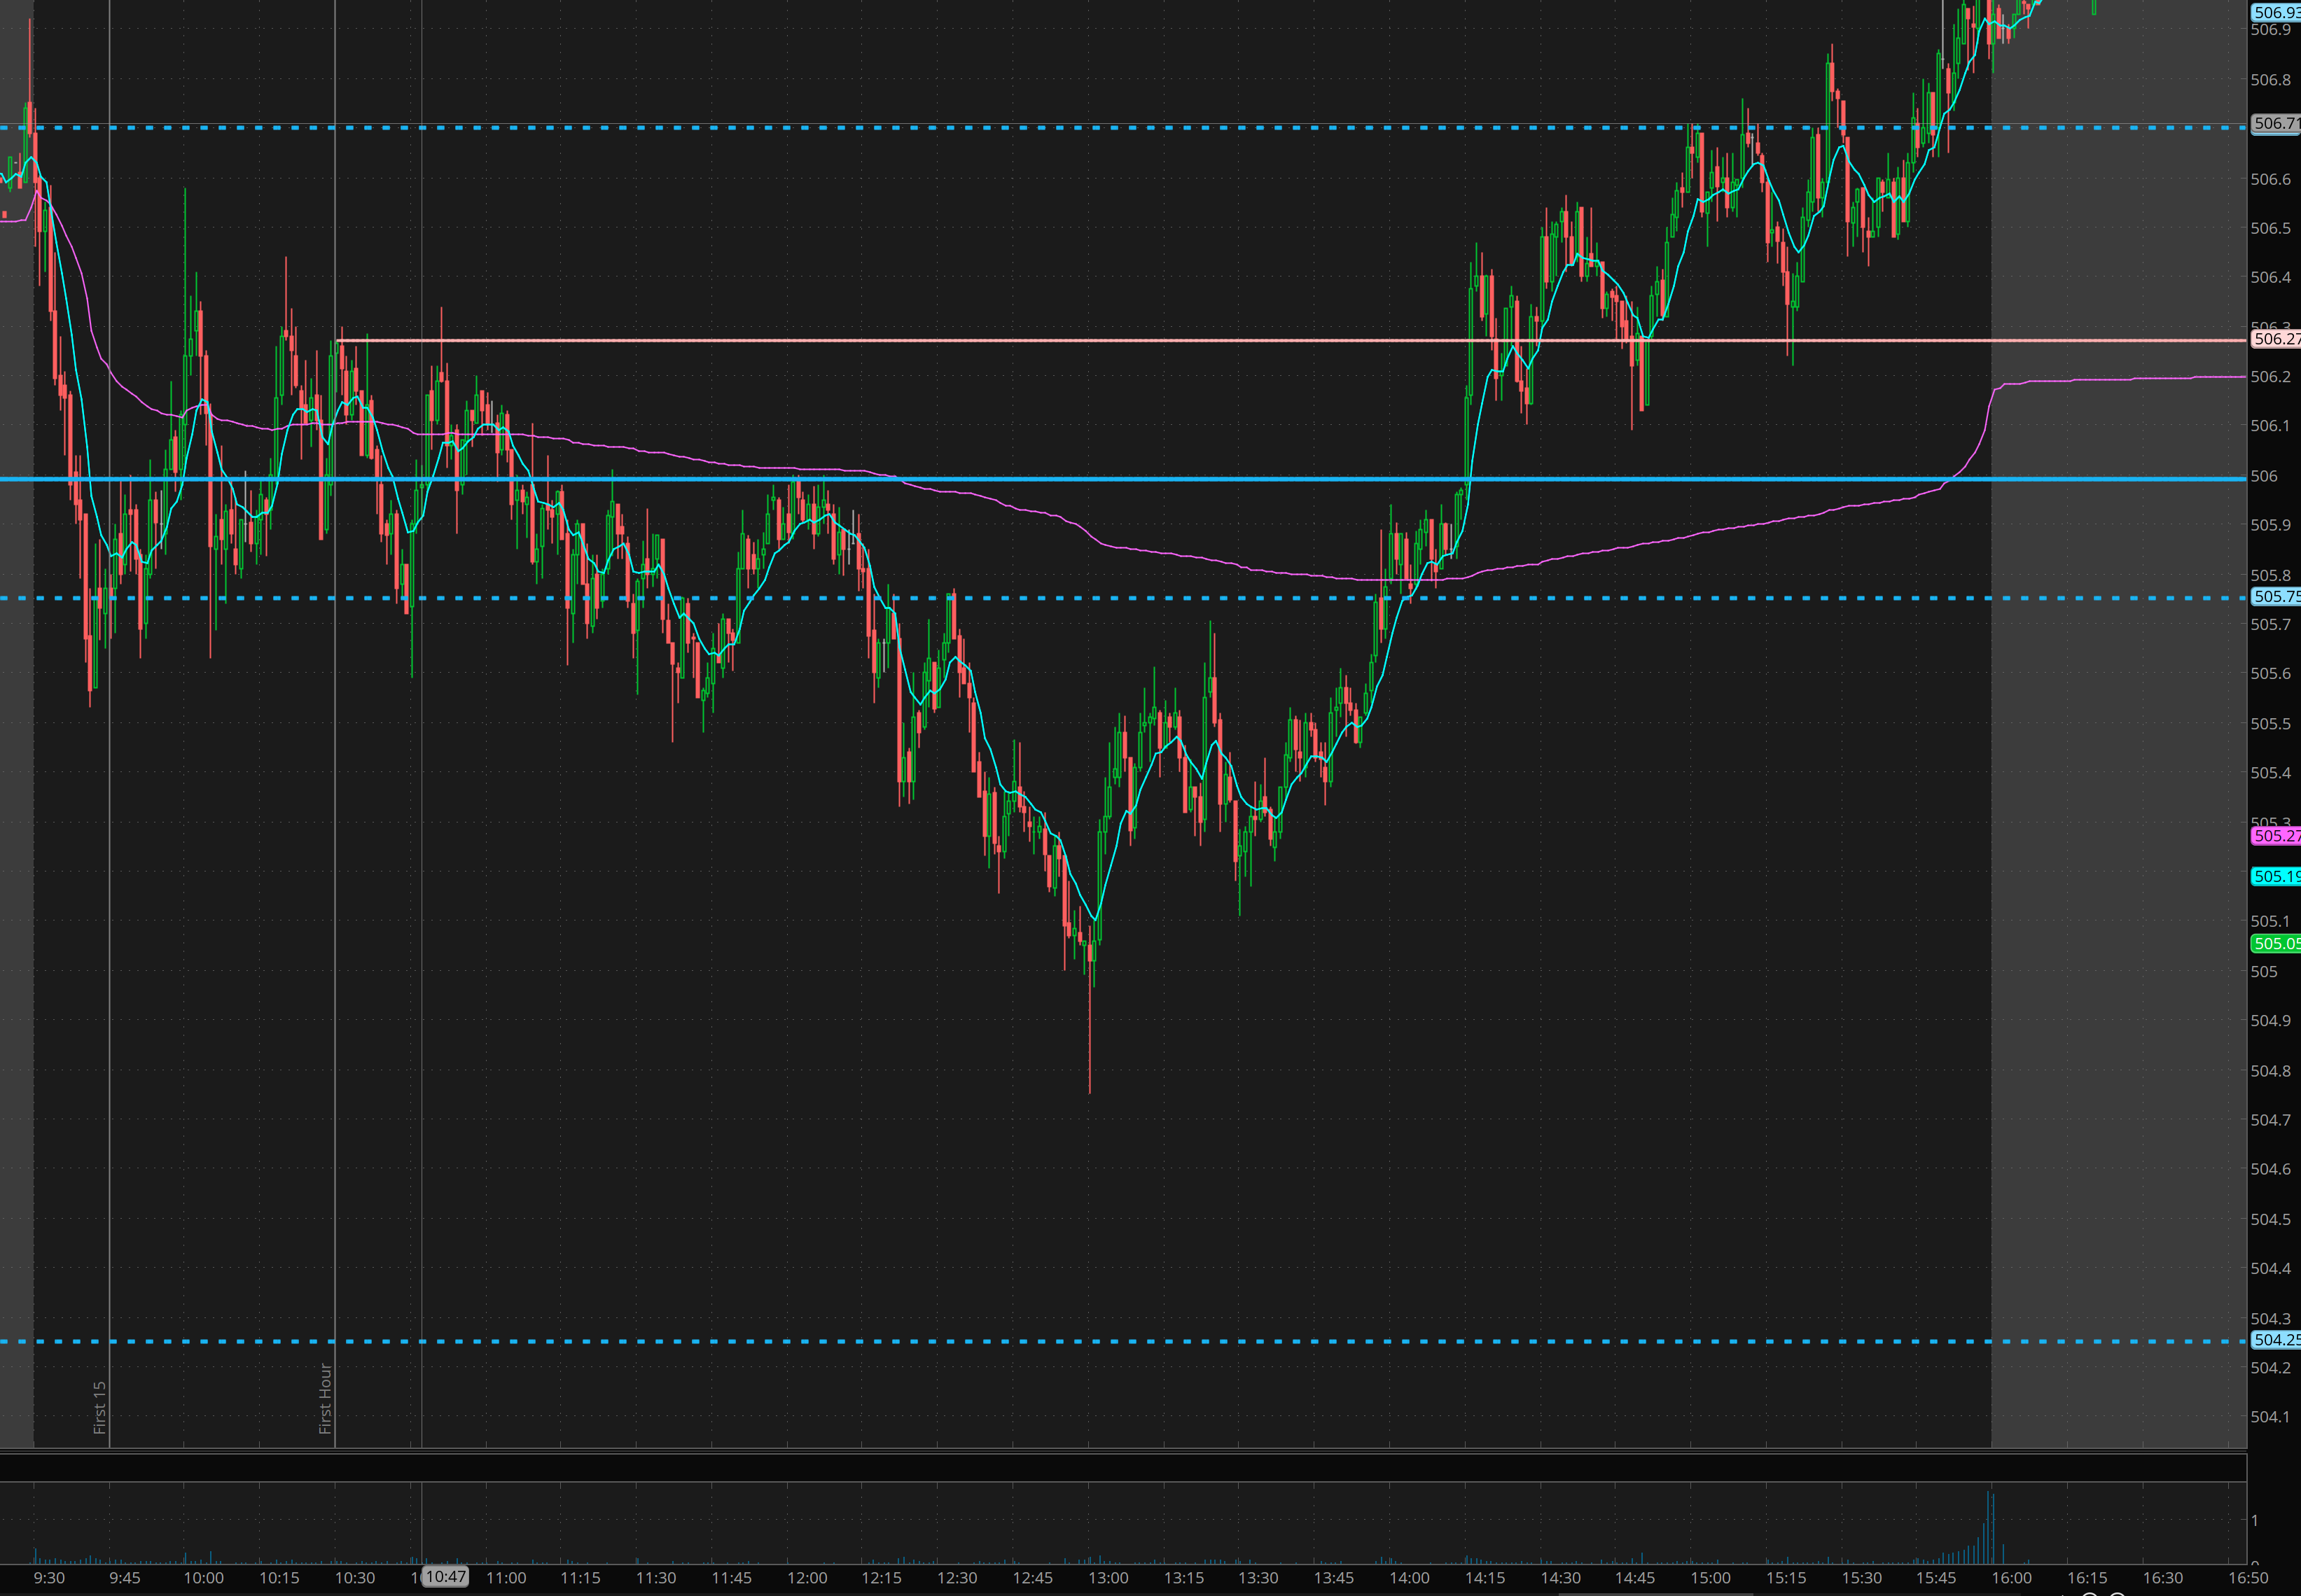Click the 506.5 price axis label
This screenshot has width=2301, height=1596.
[2269, 228]
